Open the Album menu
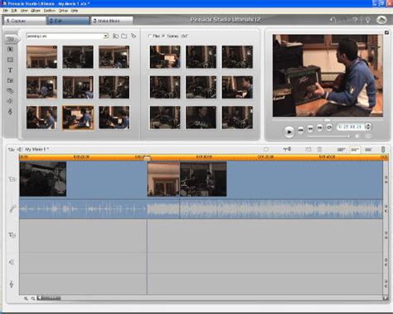393x314 pixels. pyautogui.click(x=36, y=11)
